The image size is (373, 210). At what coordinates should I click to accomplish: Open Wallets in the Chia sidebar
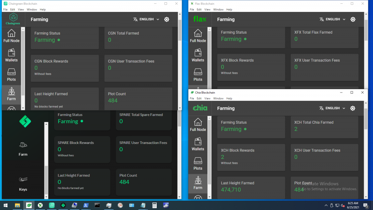[198, 144]
